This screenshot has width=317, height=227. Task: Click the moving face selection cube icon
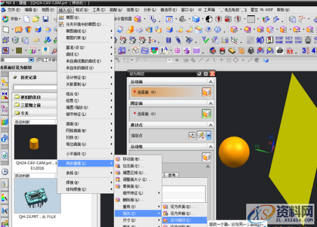pyautogui.click(x=207, y=92)
